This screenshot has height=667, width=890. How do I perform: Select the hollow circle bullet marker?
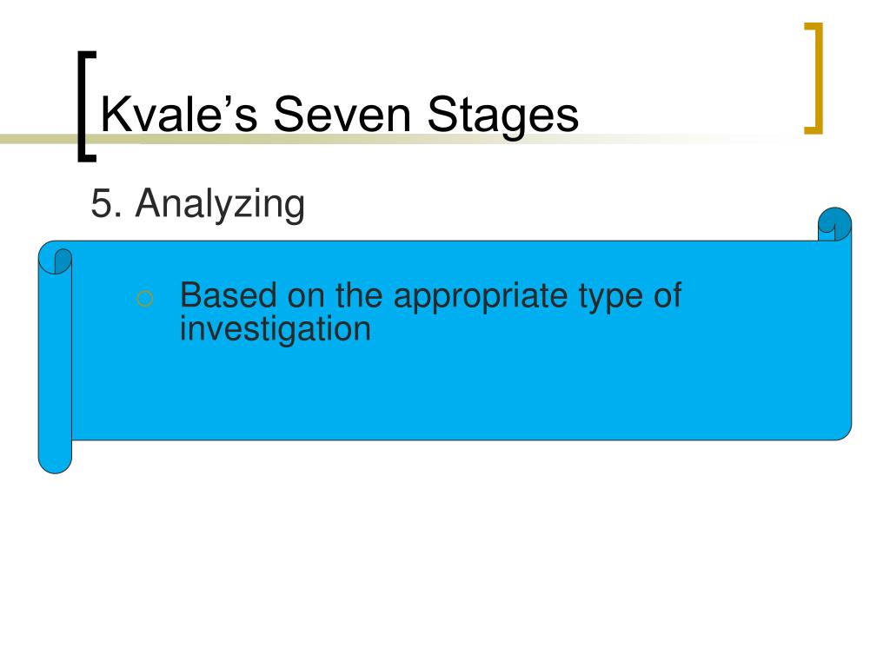[x=145, y=299]
